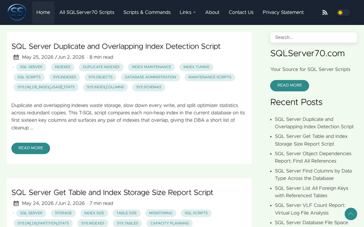Image resolution: width=364 pixels, height=227 pixels.
Task: Open the RSS feed icon
Action: (325, 13)
